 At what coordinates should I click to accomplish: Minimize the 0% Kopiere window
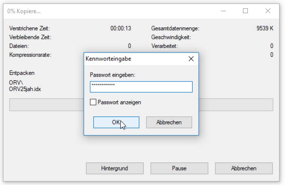point(223,11)
